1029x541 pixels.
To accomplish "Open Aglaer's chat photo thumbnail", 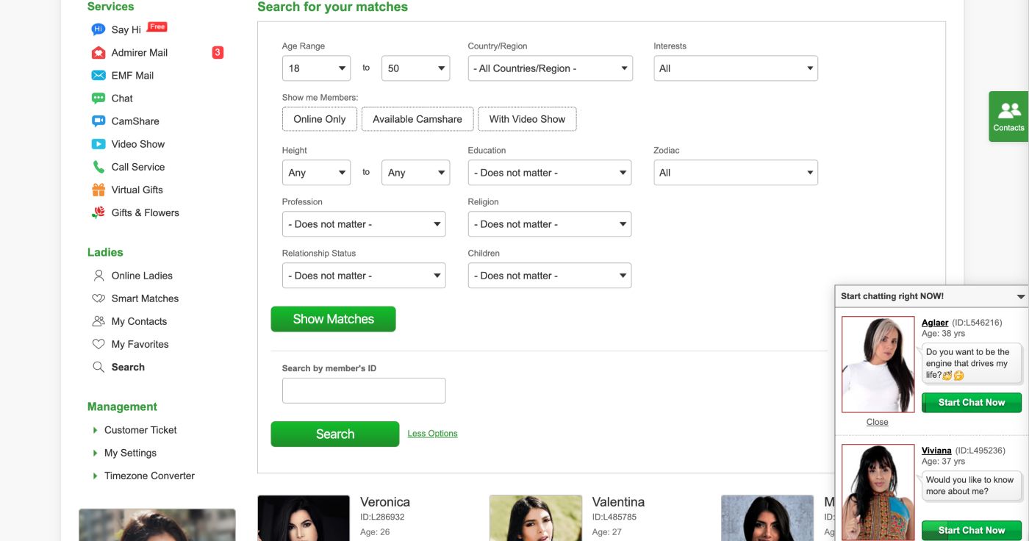I will point(878,365).
